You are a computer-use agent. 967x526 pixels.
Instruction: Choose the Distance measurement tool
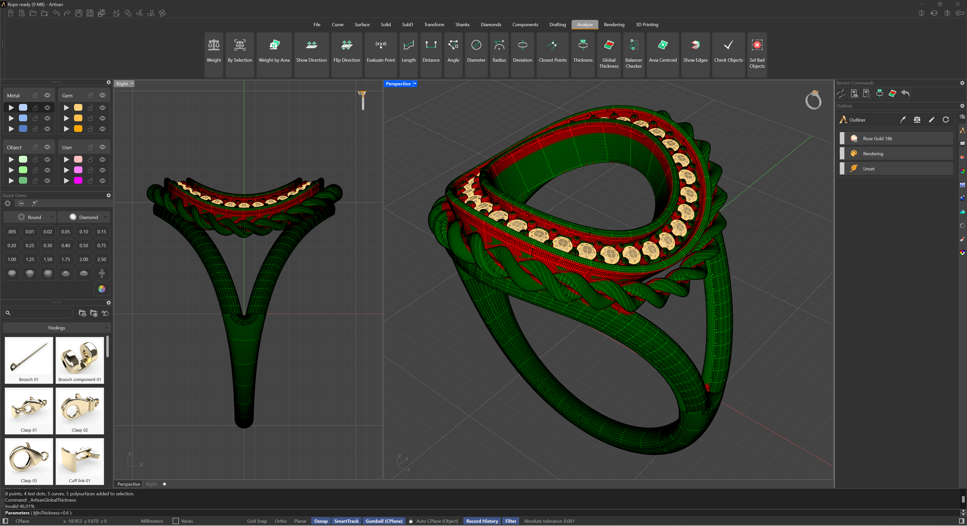431,55
